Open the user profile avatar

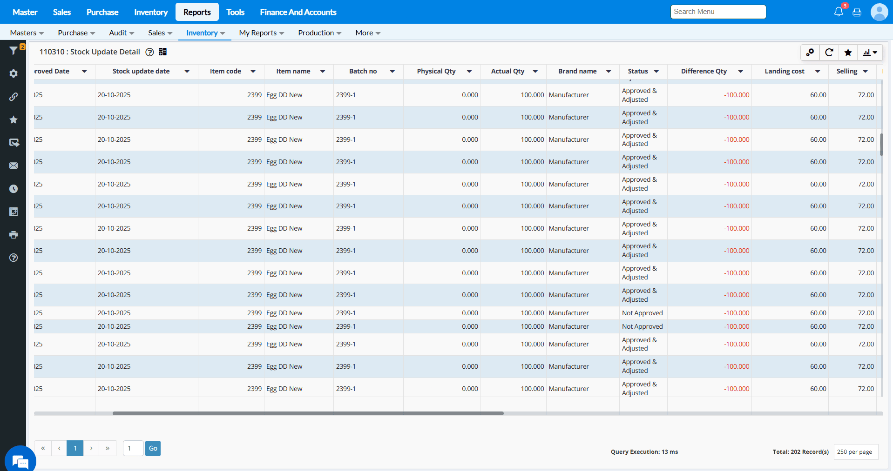click(x=879, y=12)
